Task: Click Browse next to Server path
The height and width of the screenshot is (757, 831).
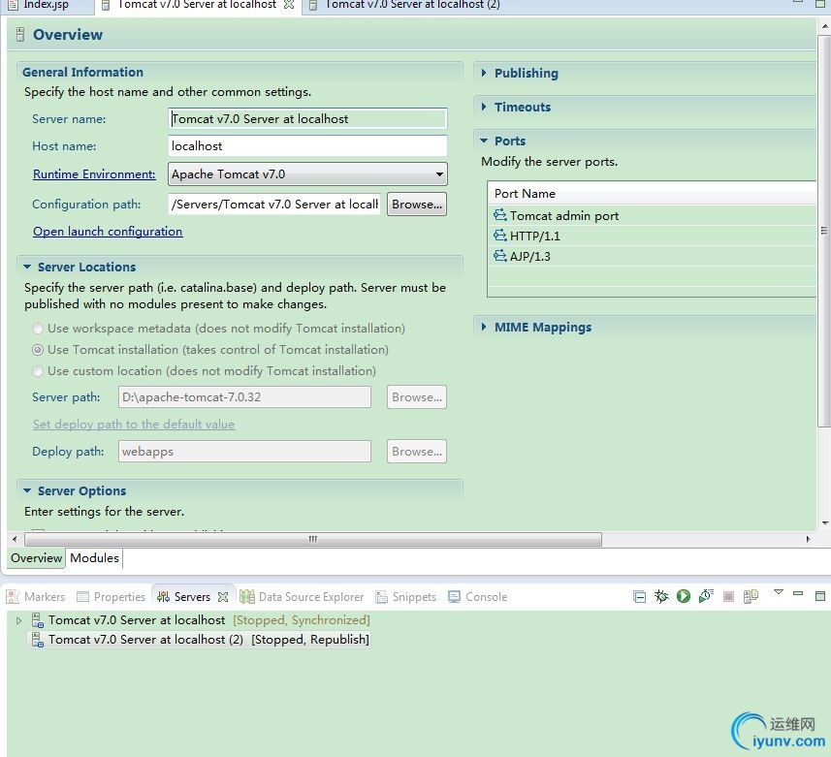Action: coord(417,396)
